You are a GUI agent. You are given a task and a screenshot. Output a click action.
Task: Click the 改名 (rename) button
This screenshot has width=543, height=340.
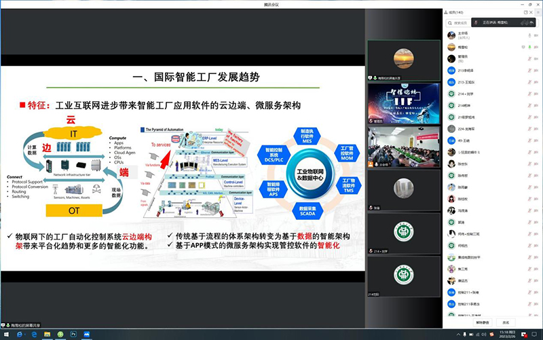pyautogui.click(x=504, y=322)
